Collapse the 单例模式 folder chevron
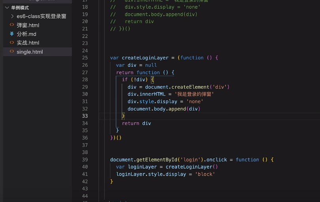 pyautogui.click(x=7, y=8)
